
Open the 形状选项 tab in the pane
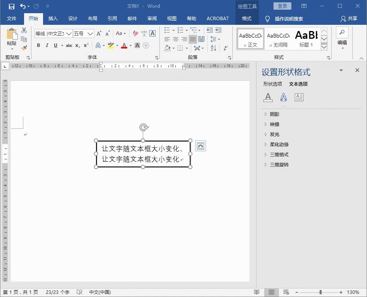[273, 84]
